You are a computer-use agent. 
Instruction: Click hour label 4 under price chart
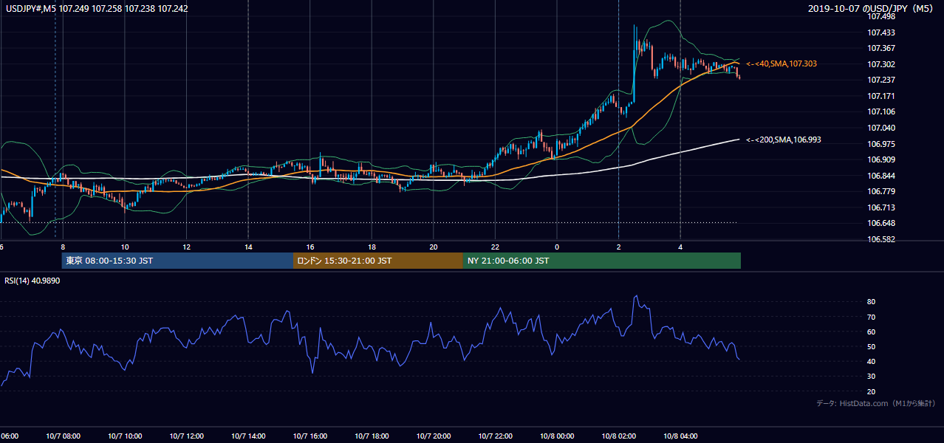pos(680,247)
